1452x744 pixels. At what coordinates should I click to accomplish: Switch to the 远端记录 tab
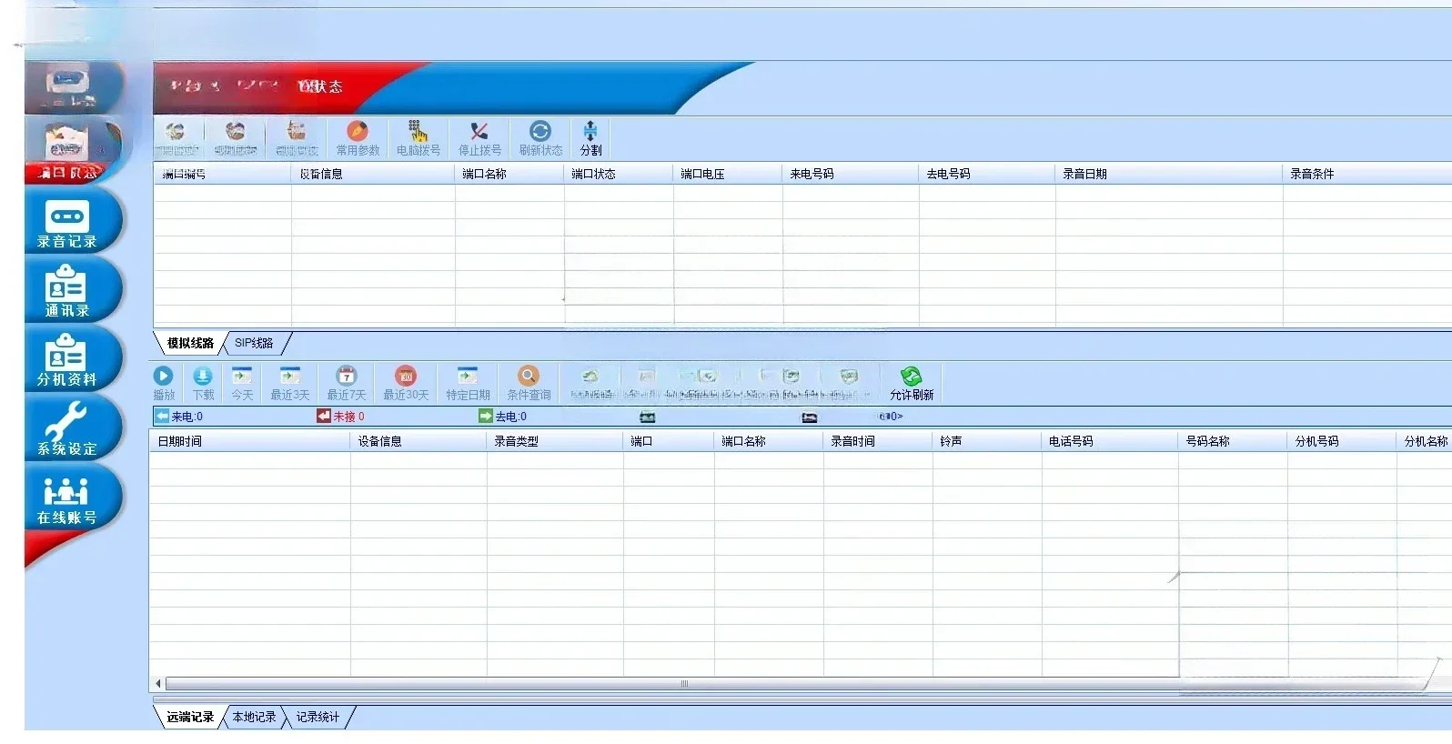[x=190, y=717]
